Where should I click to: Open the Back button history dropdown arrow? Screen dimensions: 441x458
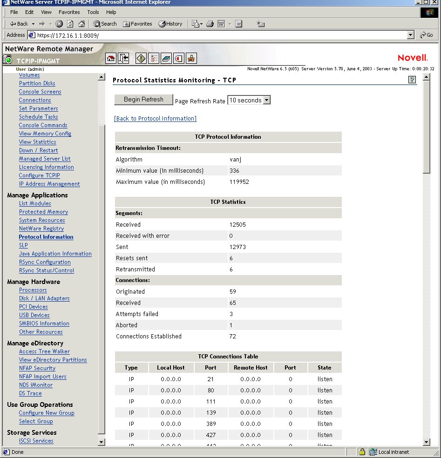[x=33, y=24]
